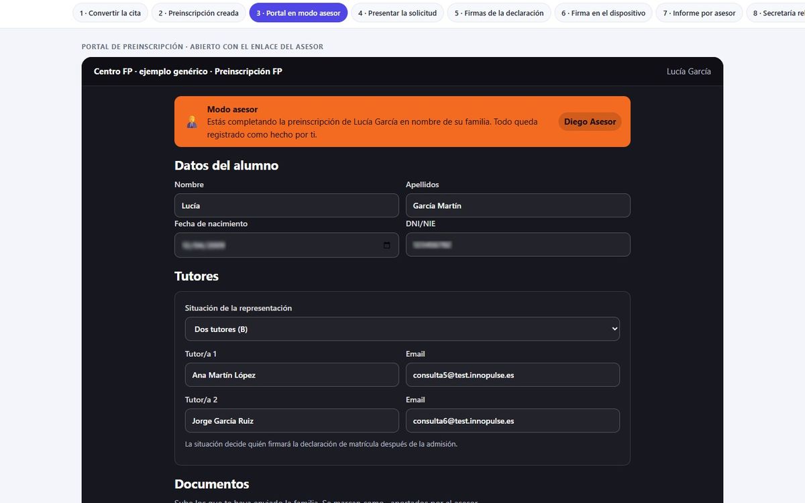Click Lucía García name in portal header

click(689, 71)
